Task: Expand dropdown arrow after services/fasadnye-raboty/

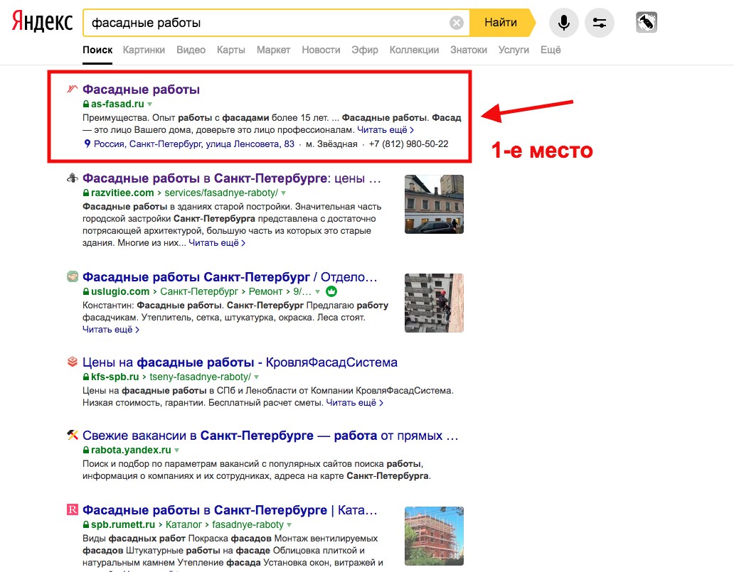Action: tap(283, 193)
